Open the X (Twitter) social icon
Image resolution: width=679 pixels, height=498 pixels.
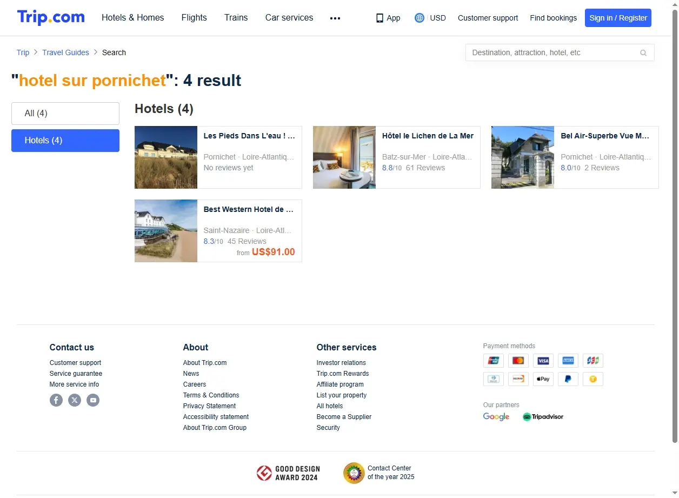(75, 400)
